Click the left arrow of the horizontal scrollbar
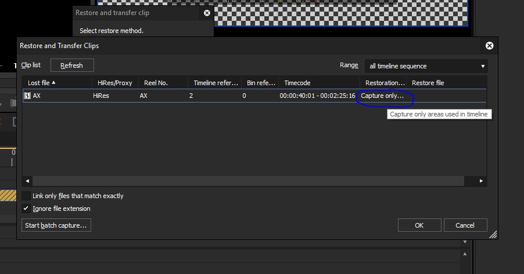Image resolution: width=524 pixels, height=274 pixels. (x=27, y=181)
